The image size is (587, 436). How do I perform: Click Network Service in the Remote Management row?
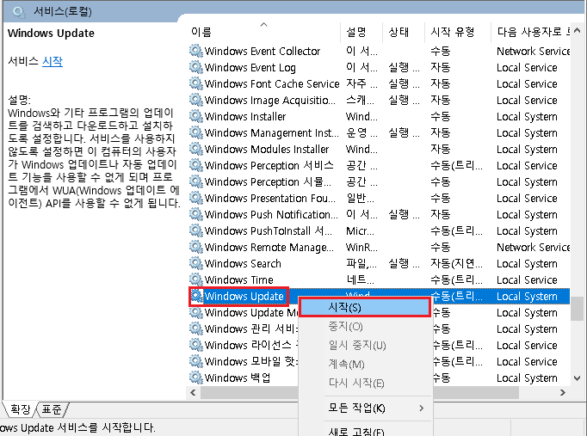coord(533,247)
